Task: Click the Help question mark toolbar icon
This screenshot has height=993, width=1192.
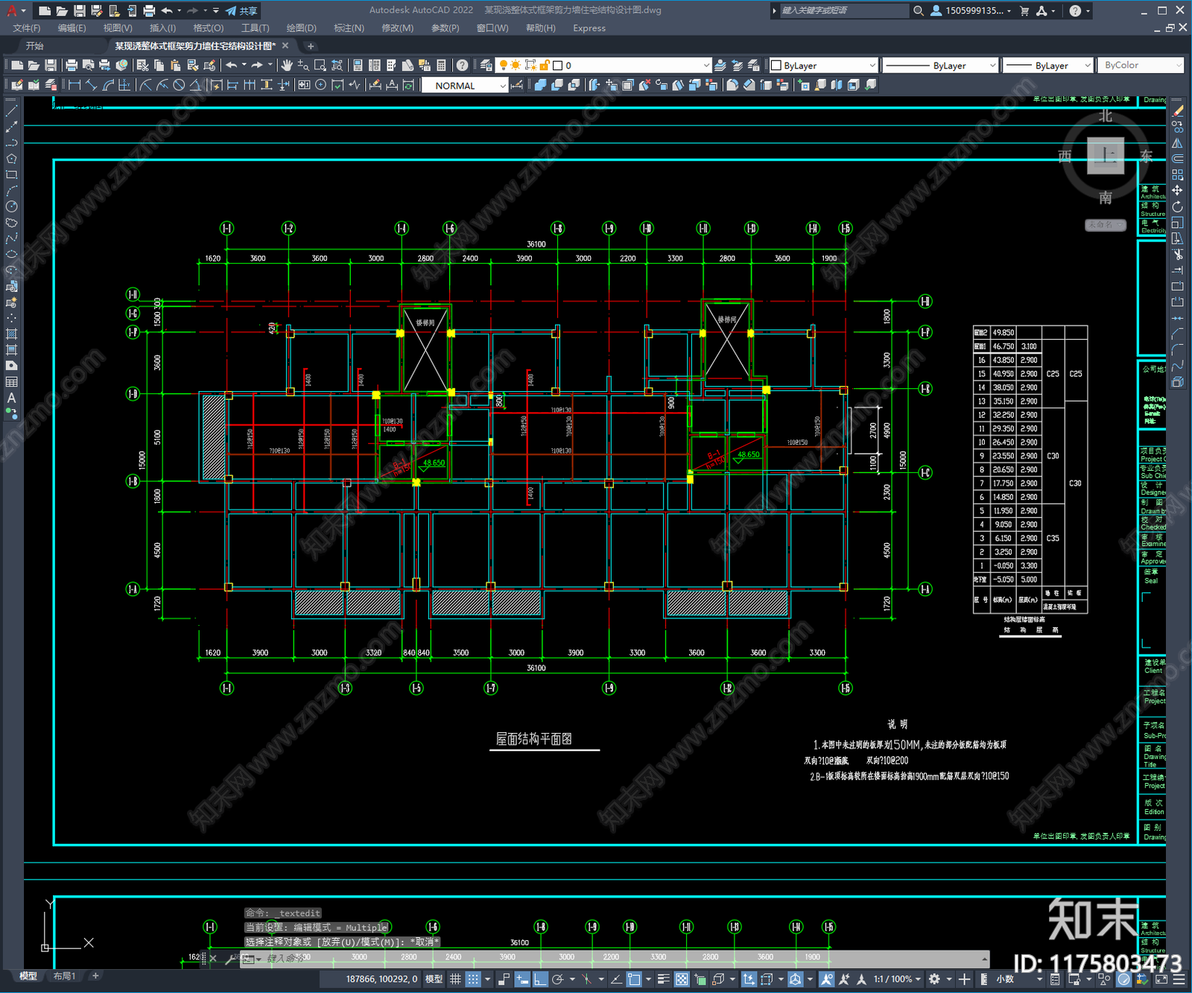Action: [463, 66]
